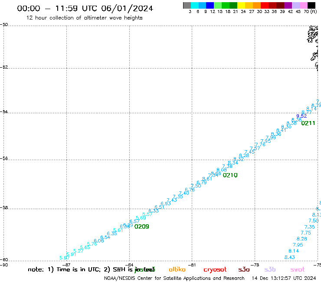Click the 8.43 value in right track
This screenshot has height=282, width=321.
tap(290, 257)
